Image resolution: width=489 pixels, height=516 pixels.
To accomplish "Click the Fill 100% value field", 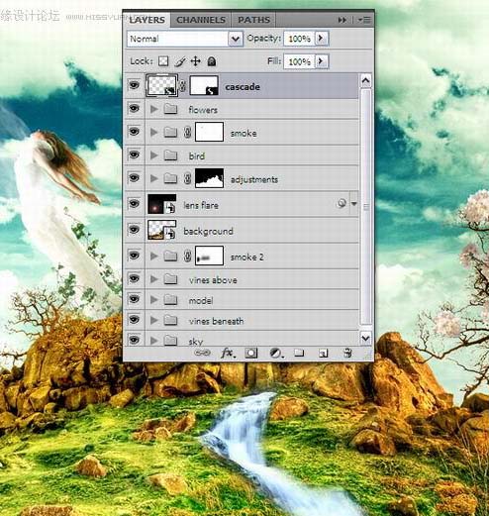I will pos(299,61).
